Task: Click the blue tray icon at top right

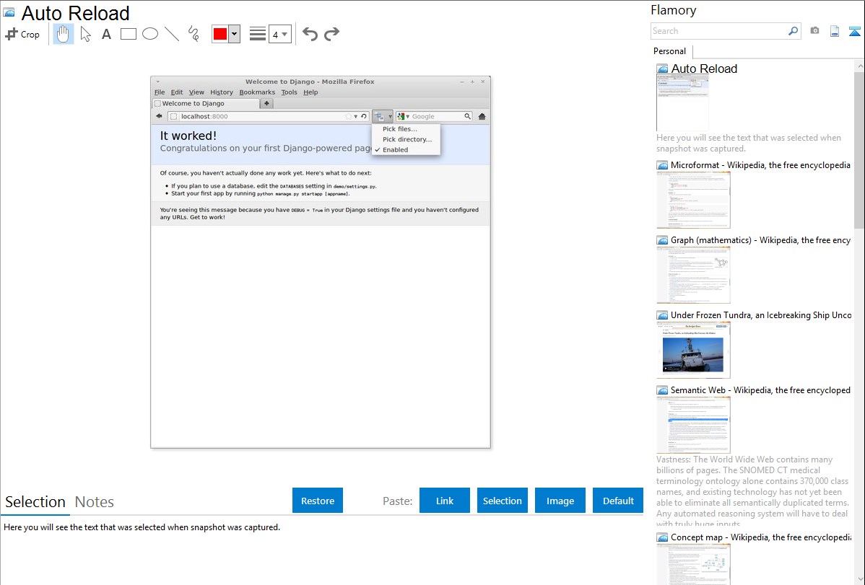Action: click(x=854, y=31)
